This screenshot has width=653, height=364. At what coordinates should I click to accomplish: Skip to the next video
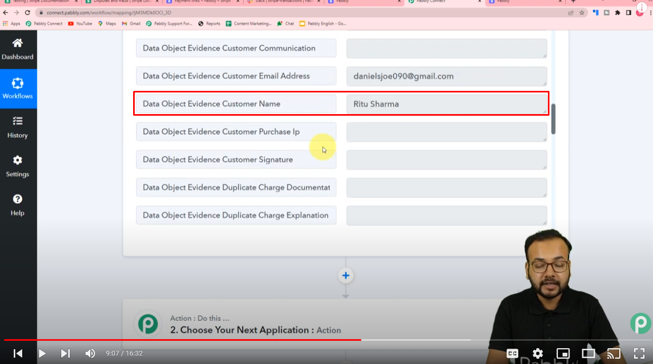[x=66, y=353]
